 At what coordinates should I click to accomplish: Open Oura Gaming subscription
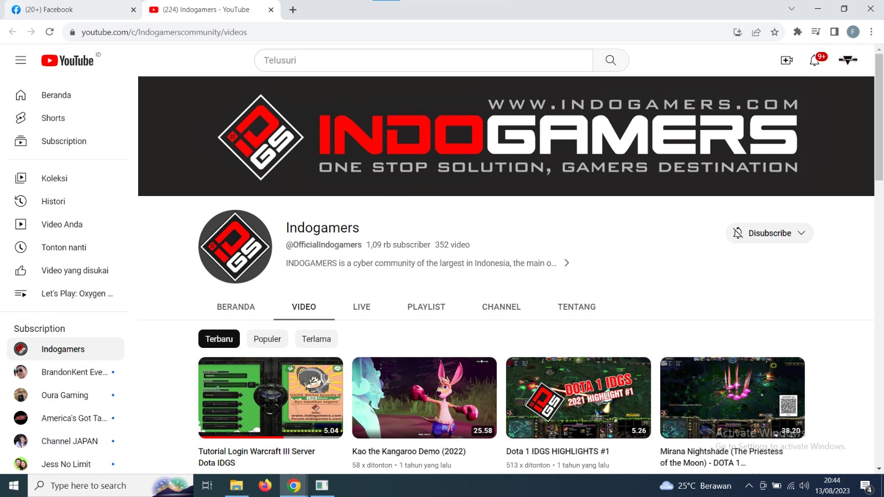click(66, 395)
